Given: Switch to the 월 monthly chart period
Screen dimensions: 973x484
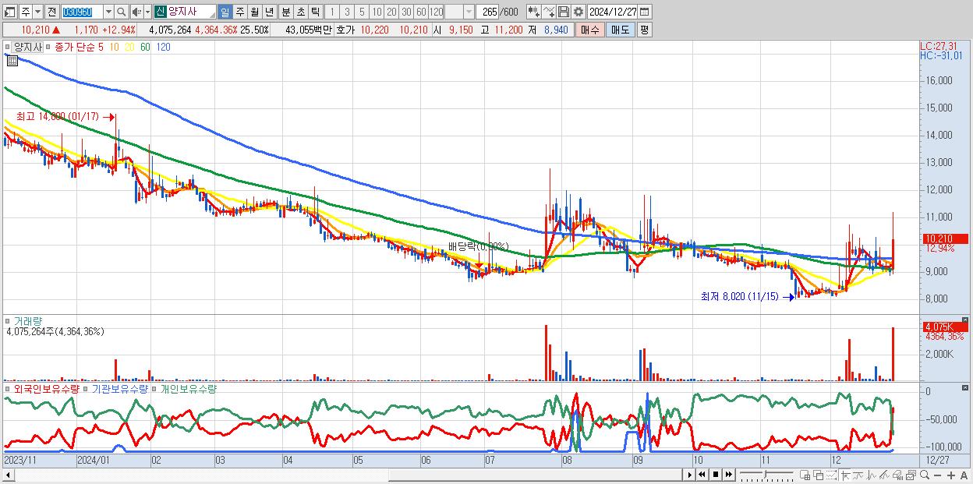Looking at the screenshot, I should 254,12.
